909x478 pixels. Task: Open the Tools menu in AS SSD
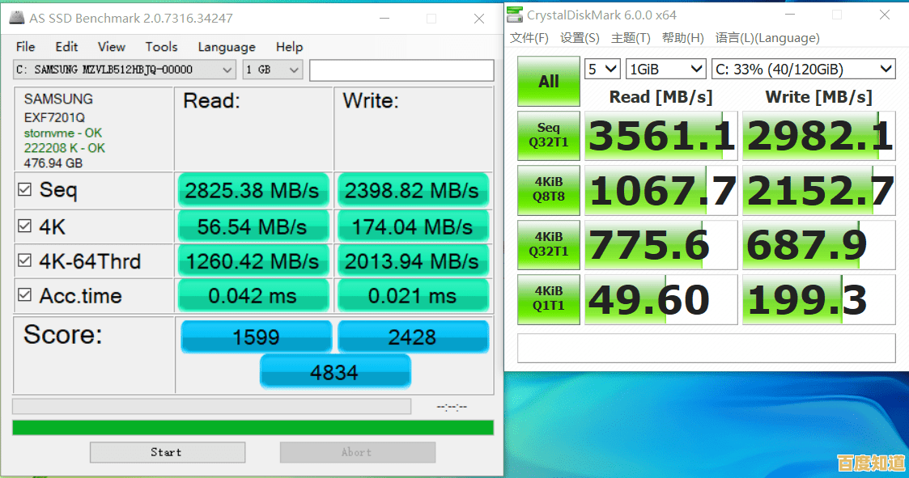coord(161,47)
